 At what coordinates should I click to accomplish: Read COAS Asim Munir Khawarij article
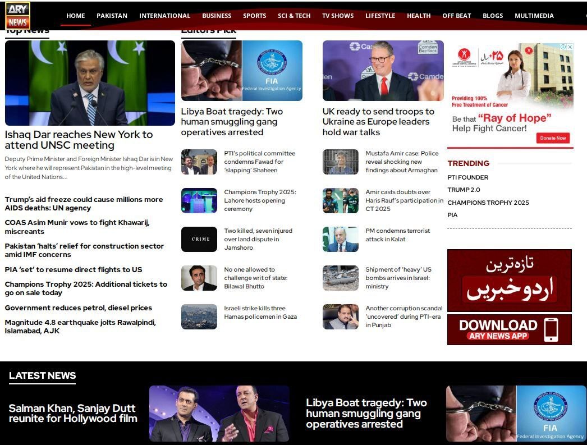(77, 227)
